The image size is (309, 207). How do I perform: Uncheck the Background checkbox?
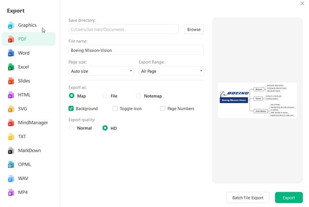pos(71,108)
